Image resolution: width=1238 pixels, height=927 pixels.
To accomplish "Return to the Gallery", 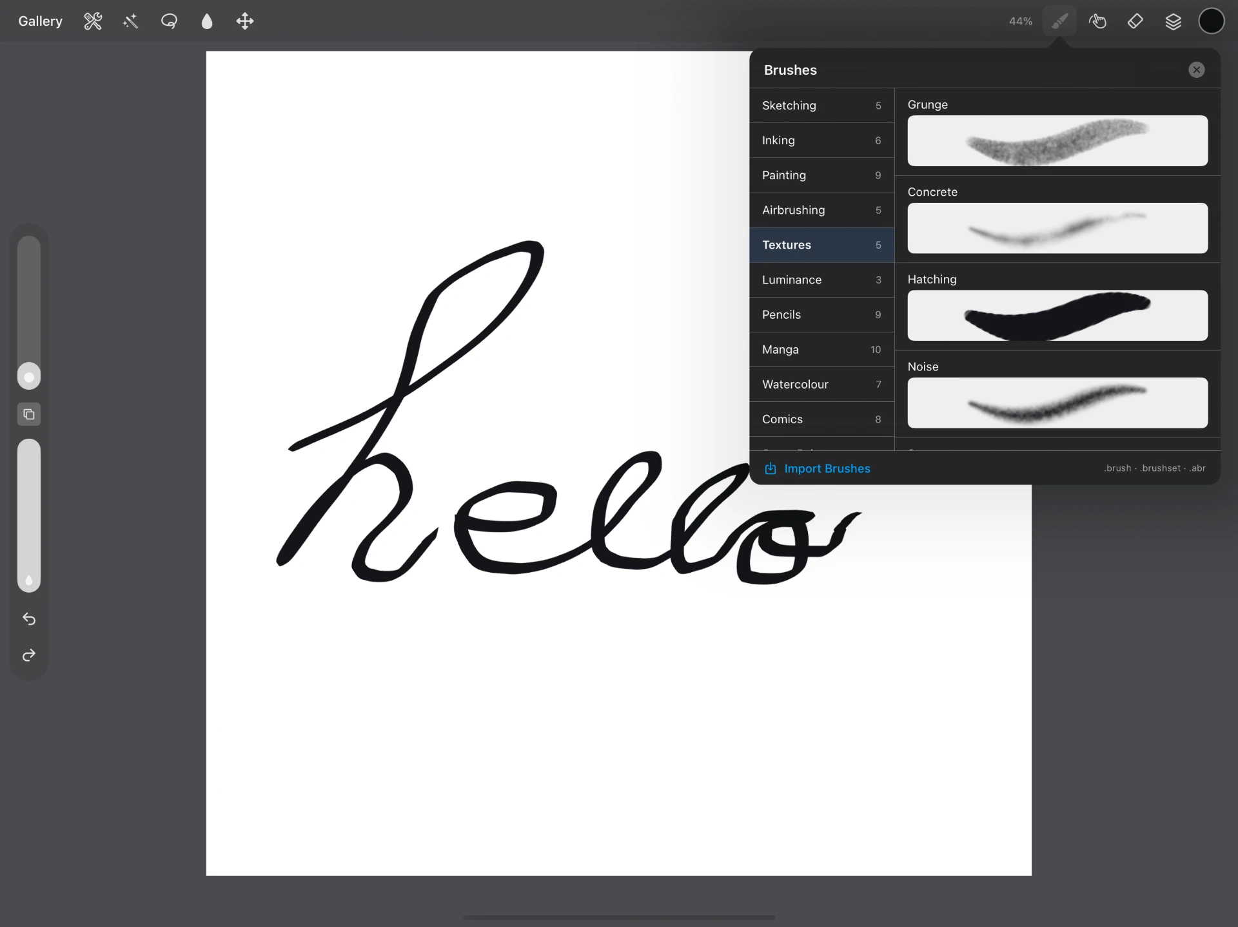I will [x=40, y=21].
